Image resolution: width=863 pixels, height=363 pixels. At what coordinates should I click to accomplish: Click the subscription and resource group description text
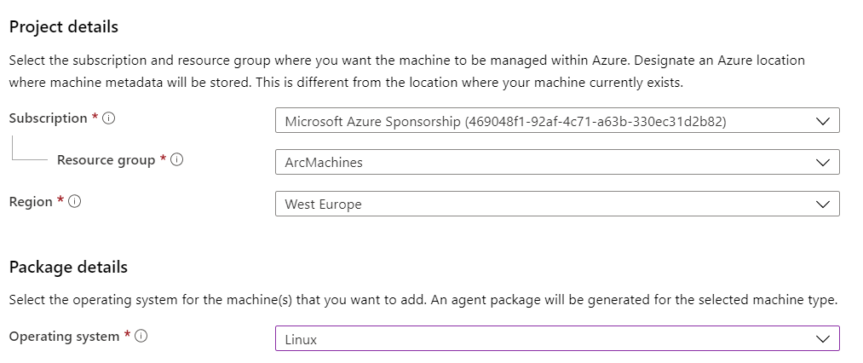(406, 72)
